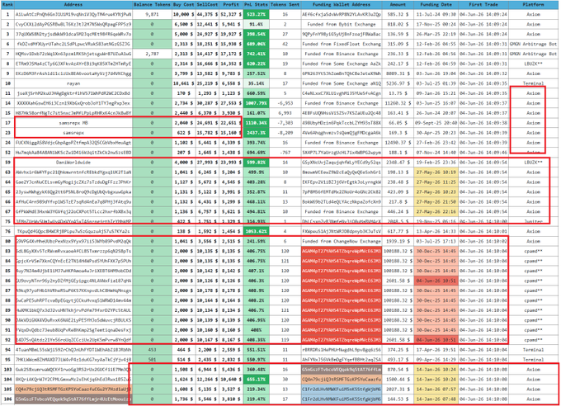Viewport: 561px width, 406px height.
Task: Select the 655.17% PnL cell
Action: coord(257,379)
